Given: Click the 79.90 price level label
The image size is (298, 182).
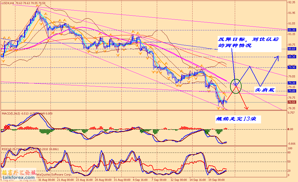Looking at the screenshot, I should [x=292, y=67].
